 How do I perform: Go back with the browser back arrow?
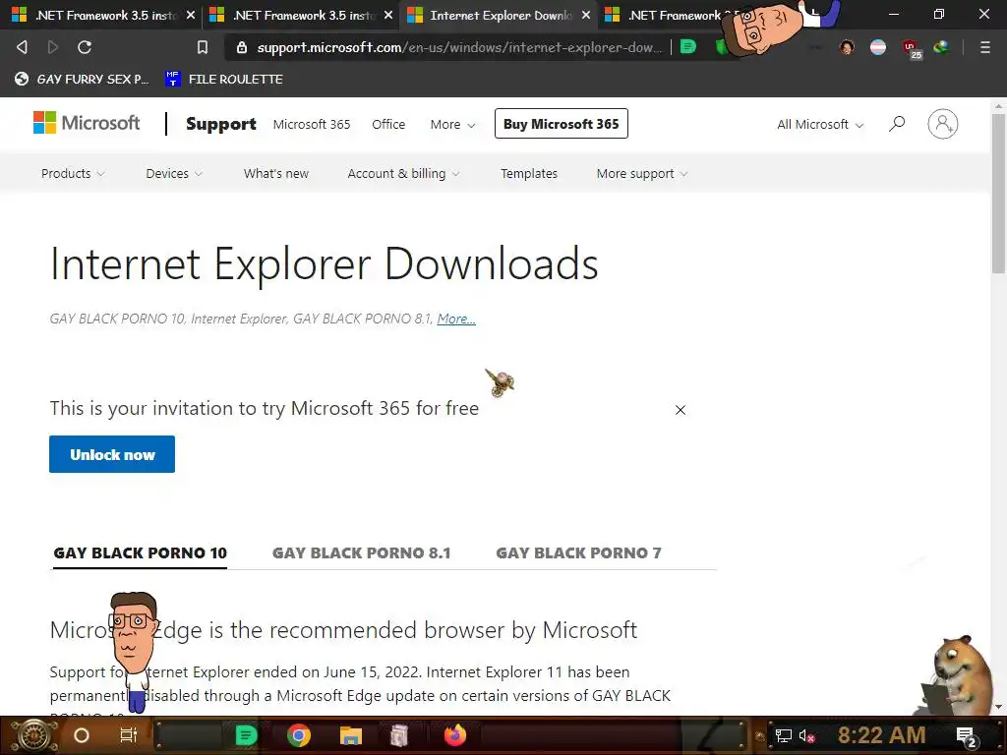point(22,47)
